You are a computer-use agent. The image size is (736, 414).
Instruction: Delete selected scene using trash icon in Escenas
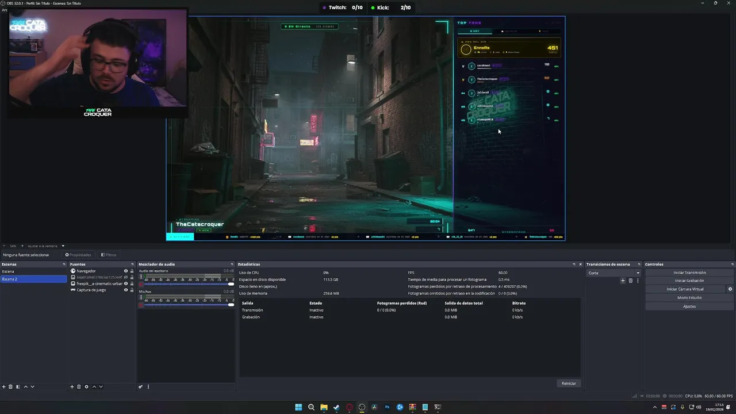pyautogui.click(x=10, y=386)
